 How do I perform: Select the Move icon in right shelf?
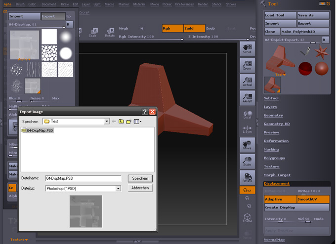tap(247, 144)
